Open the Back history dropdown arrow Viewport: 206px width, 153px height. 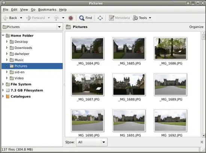tap(21, 18)
